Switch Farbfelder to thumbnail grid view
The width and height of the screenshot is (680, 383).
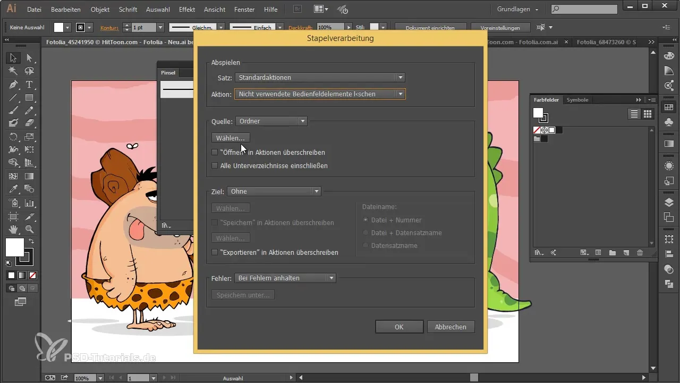[647, 113]
